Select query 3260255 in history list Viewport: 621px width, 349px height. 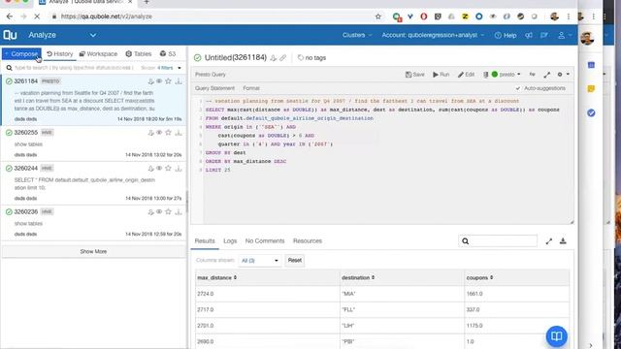pos(93,143)
